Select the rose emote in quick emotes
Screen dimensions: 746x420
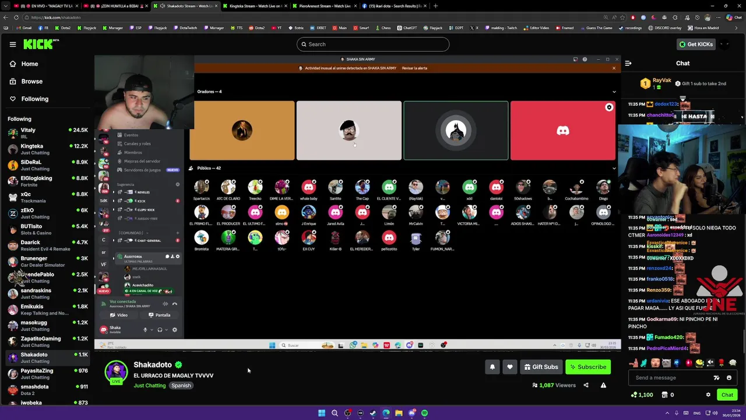pos(722,363)
